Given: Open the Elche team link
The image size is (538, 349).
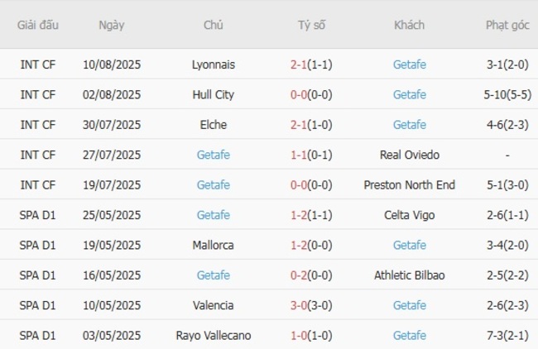Looking at the screenshot, I should [213, 125].
